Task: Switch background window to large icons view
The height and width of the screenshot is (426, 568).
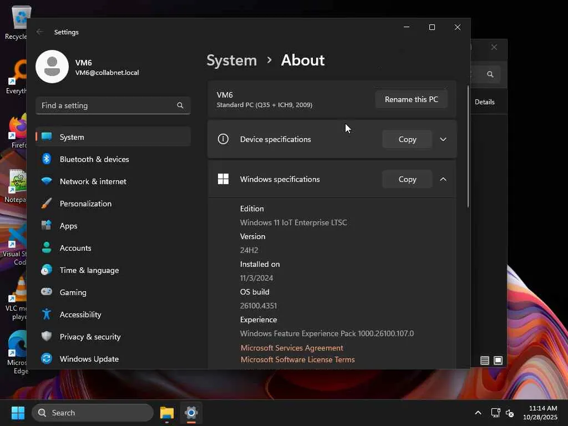Action: pyautogui.click(x=498, y=361)
